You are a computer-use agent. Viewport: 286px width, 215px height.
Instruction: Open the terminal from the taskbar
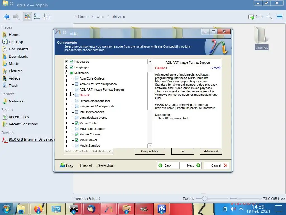point(73,209)
